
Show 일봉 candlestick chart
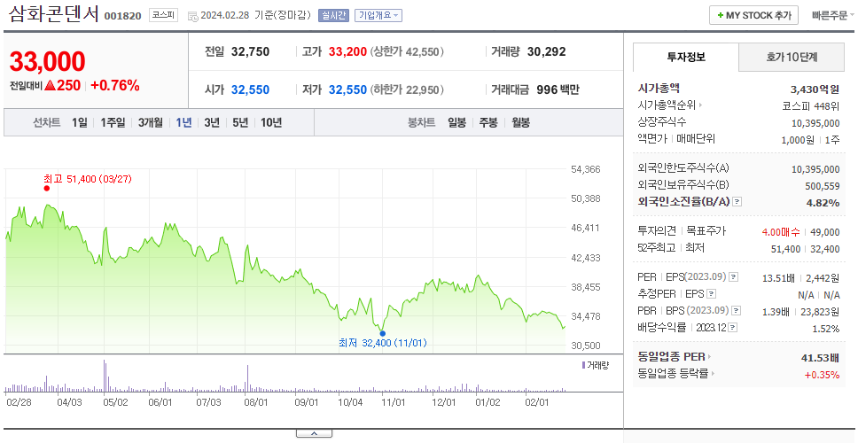click(456, 122)
